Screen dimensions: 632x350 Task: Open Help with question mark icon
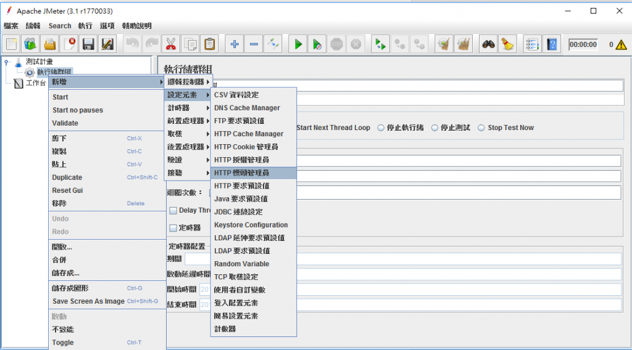[x=551, y=44]
